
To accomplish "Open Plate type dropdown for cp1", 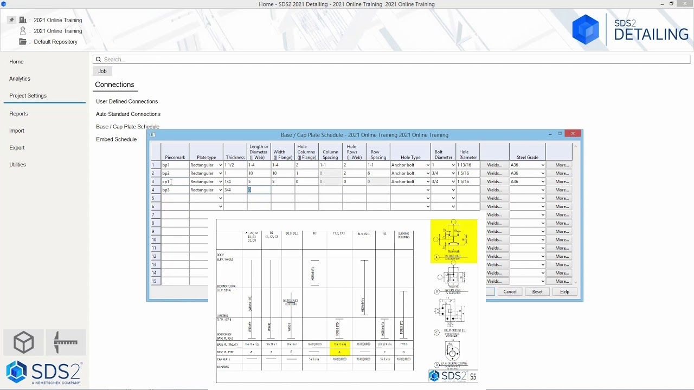I will (220, 181).
